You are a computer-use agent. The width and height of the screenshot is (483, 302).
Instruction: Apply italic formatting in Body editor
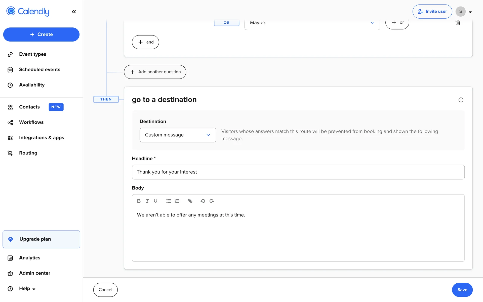pos(147,201)
